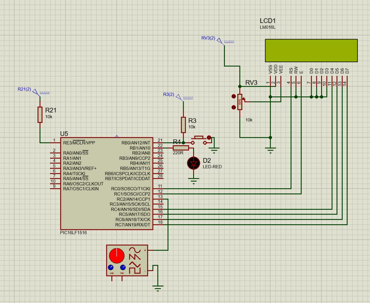Click the R21(2) voltage probe marker
The image size is (370, 303).
[x=36, y=91]
